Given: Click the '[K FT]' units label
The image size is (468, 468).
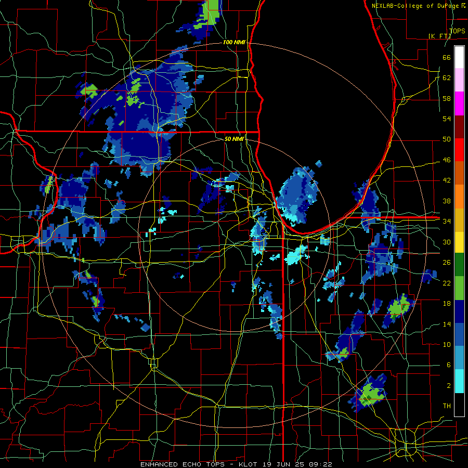Looking at the screenshot, I should click(x=439, y=36).
